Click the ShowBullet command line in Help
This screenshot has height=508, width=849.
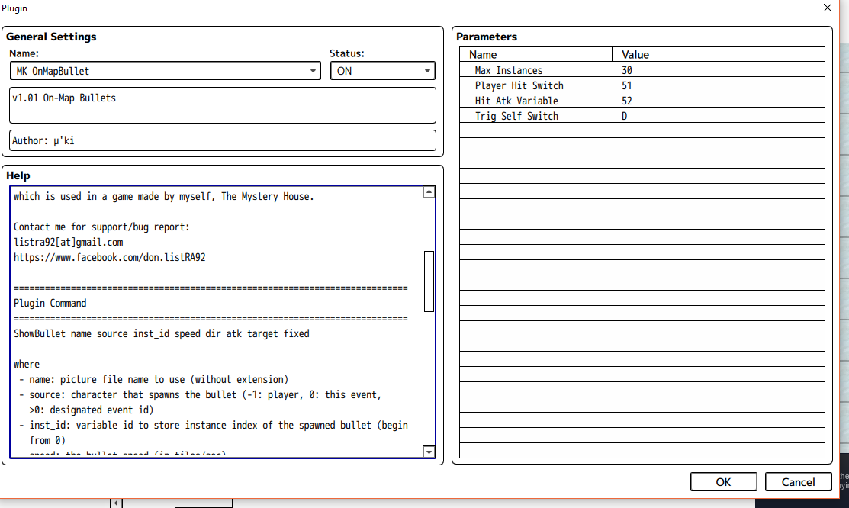coord(162,333)
